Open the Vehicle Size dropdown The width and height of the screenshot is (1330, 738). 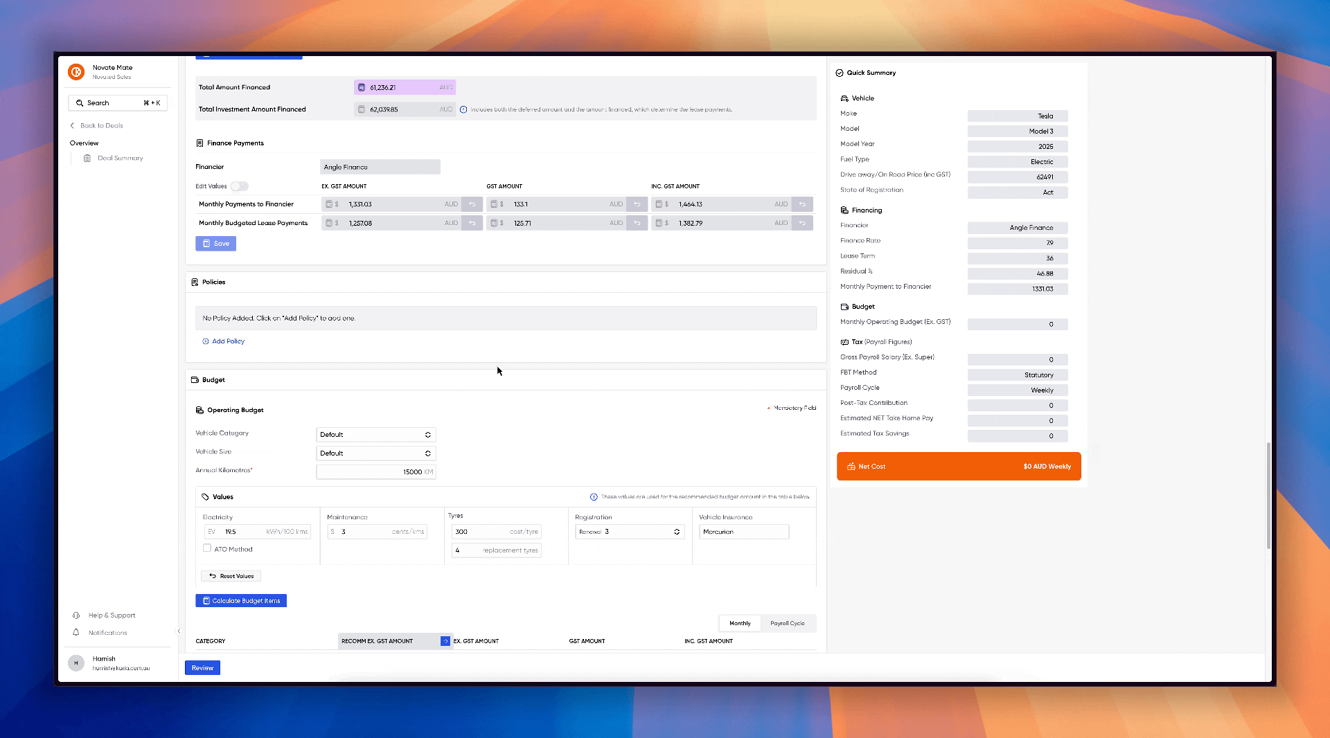375,453
